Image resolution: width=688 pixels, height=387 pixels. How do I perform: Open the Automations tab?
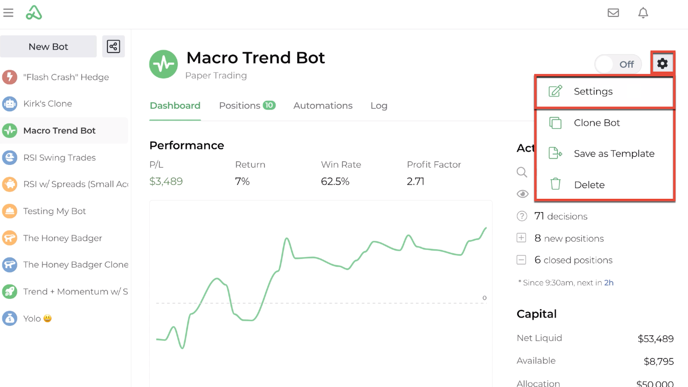tap(323, 106)
